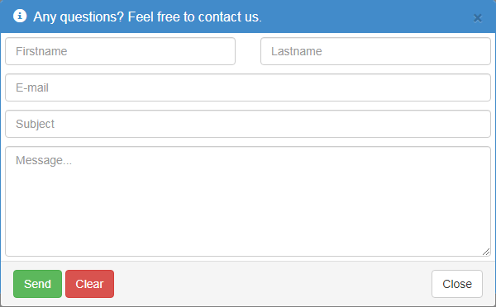Click the Subject placeholder label

pos(35,124)
